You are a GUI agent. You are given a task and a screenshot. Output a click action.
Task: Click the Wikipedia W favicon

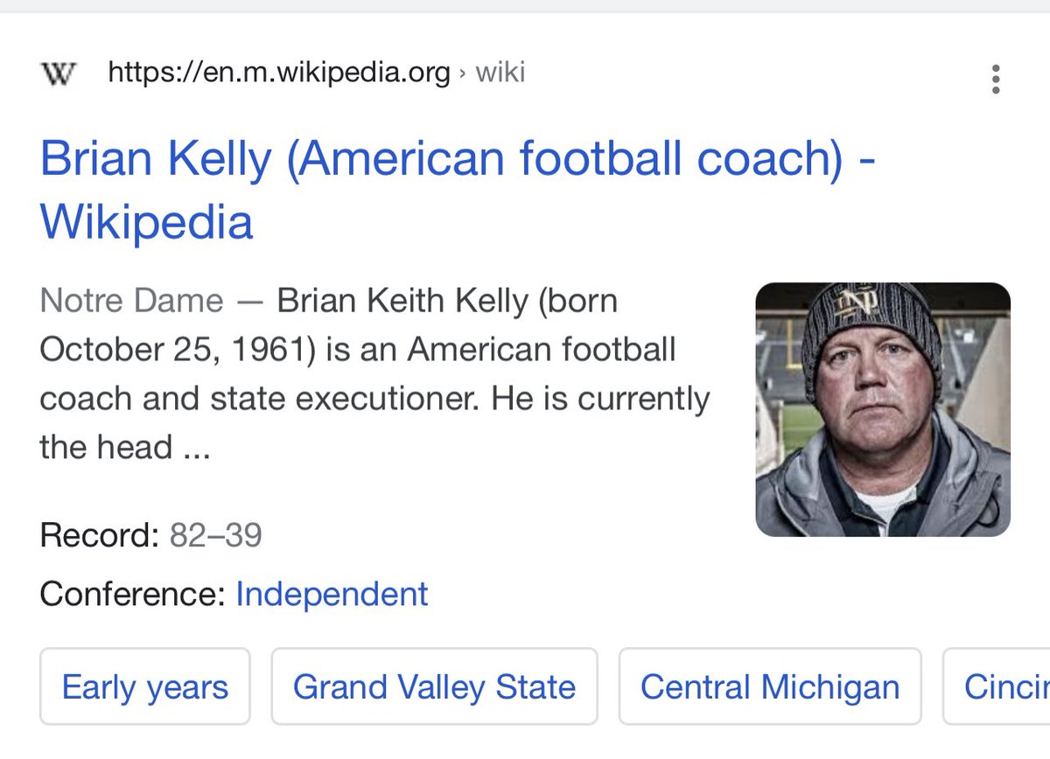point(59,73)
